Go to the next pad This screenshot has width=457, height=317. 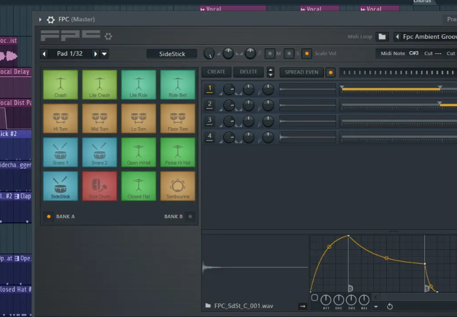(x=96, y=54)
